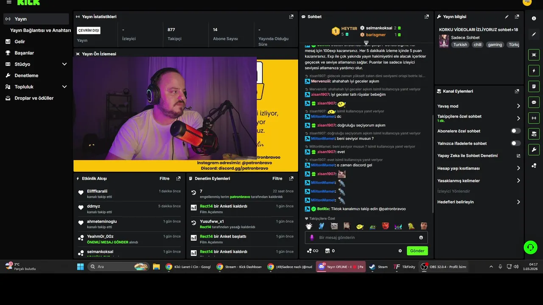
Task: Toggle the broadcast signal icon in right sidebar
Action: pos(534,118)
